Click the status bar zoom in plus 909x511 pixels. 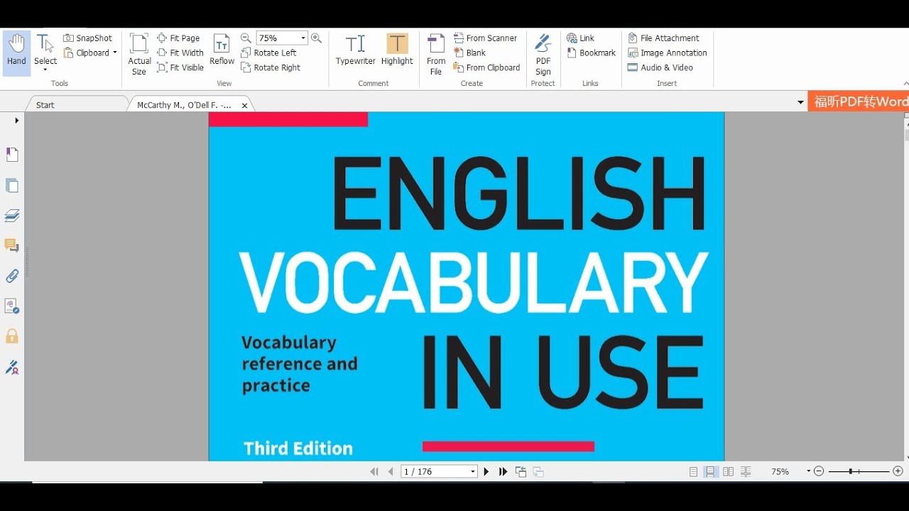[x=898, y=471]
